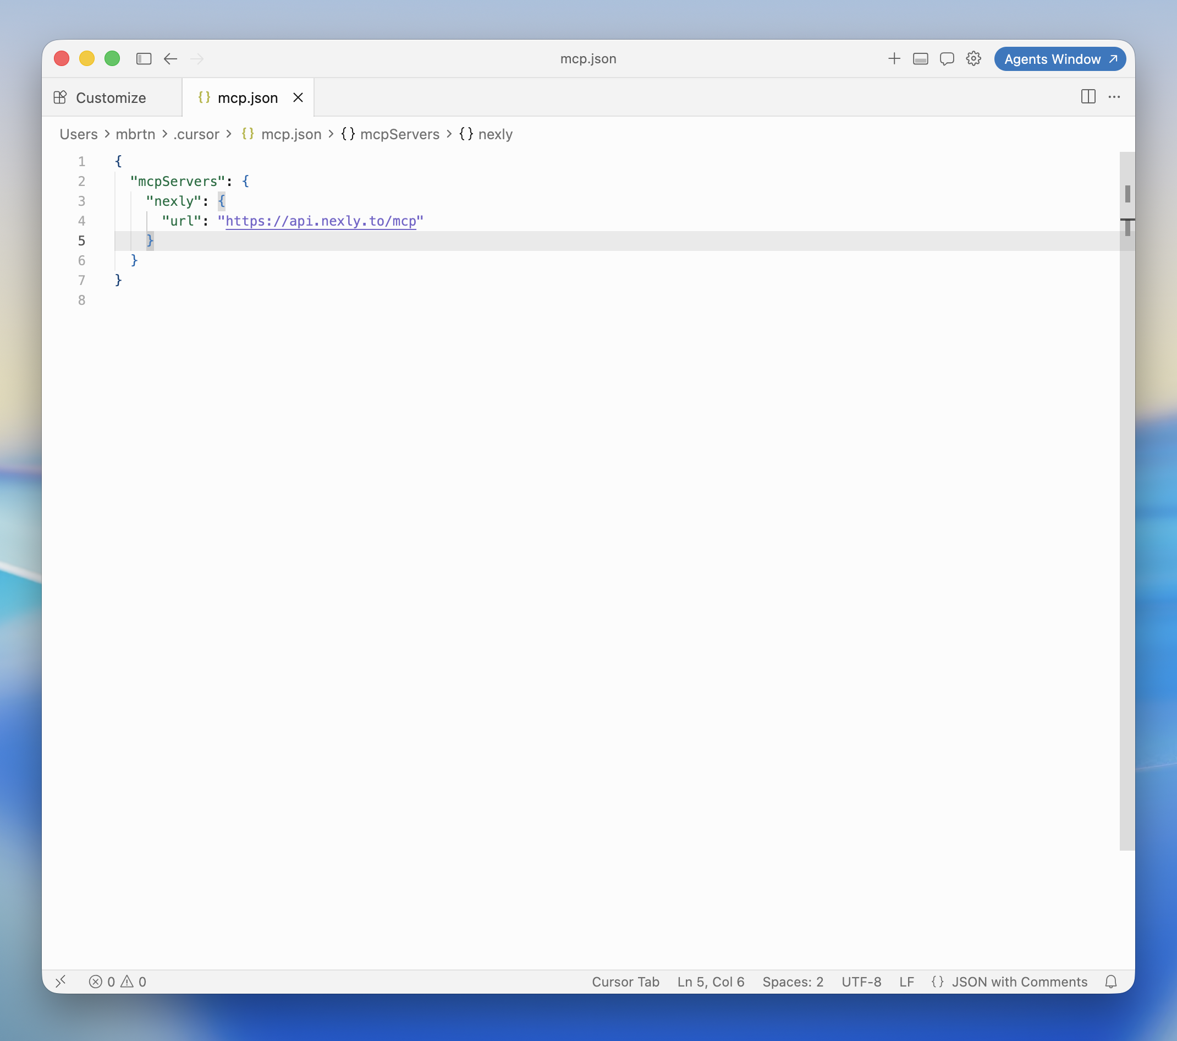Click the "nexly" key text
1177x1041 pixels.
[173, 201]
